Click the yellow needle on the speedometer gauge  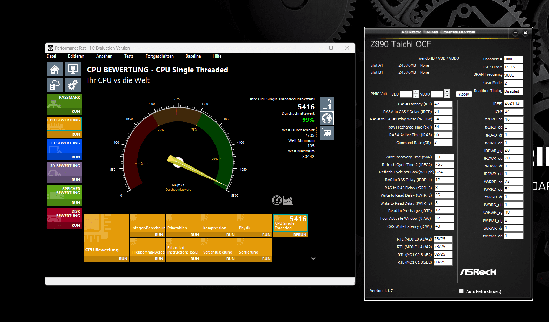197,171
